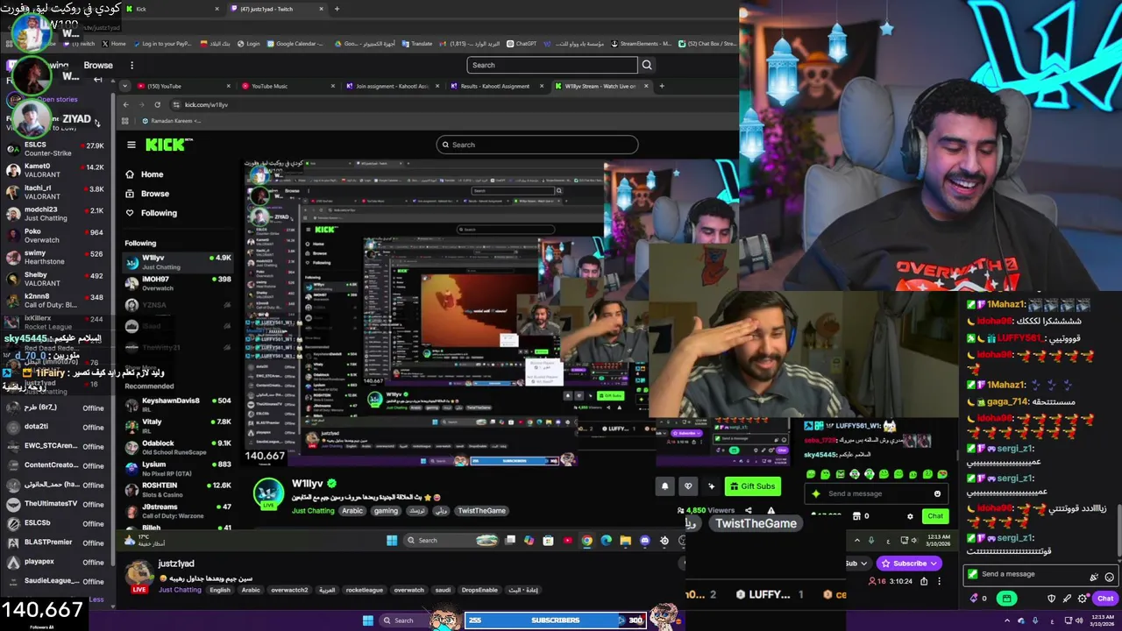This screenshot has width=1122, height=631.
Task: Reload the kick.com/w1llyv page
Action: click(x=157, y=104)
